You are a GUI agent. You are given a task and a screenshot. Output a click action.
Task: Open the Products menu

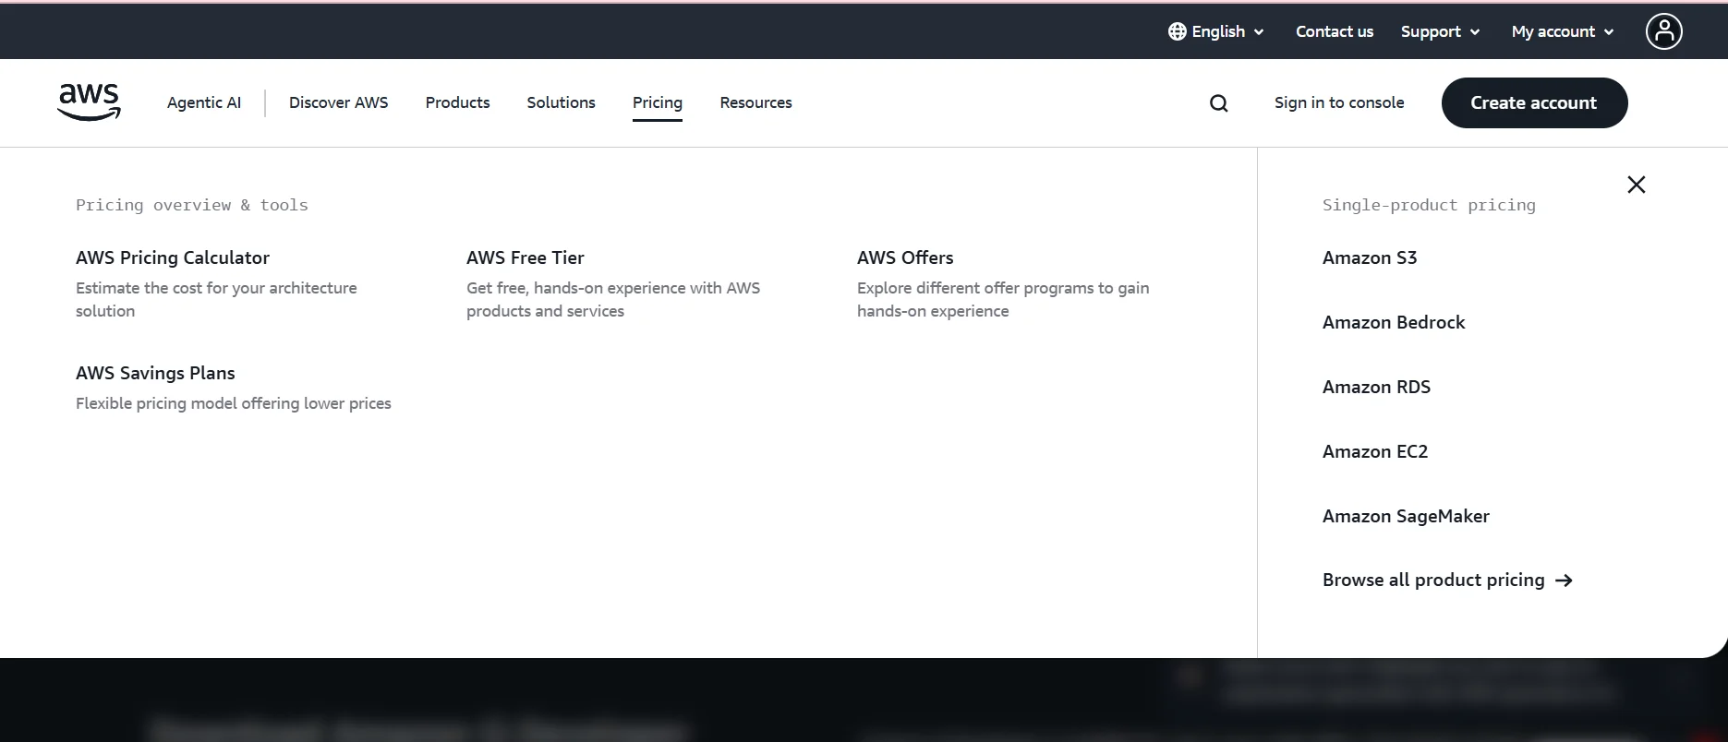(x=457, y=102)
